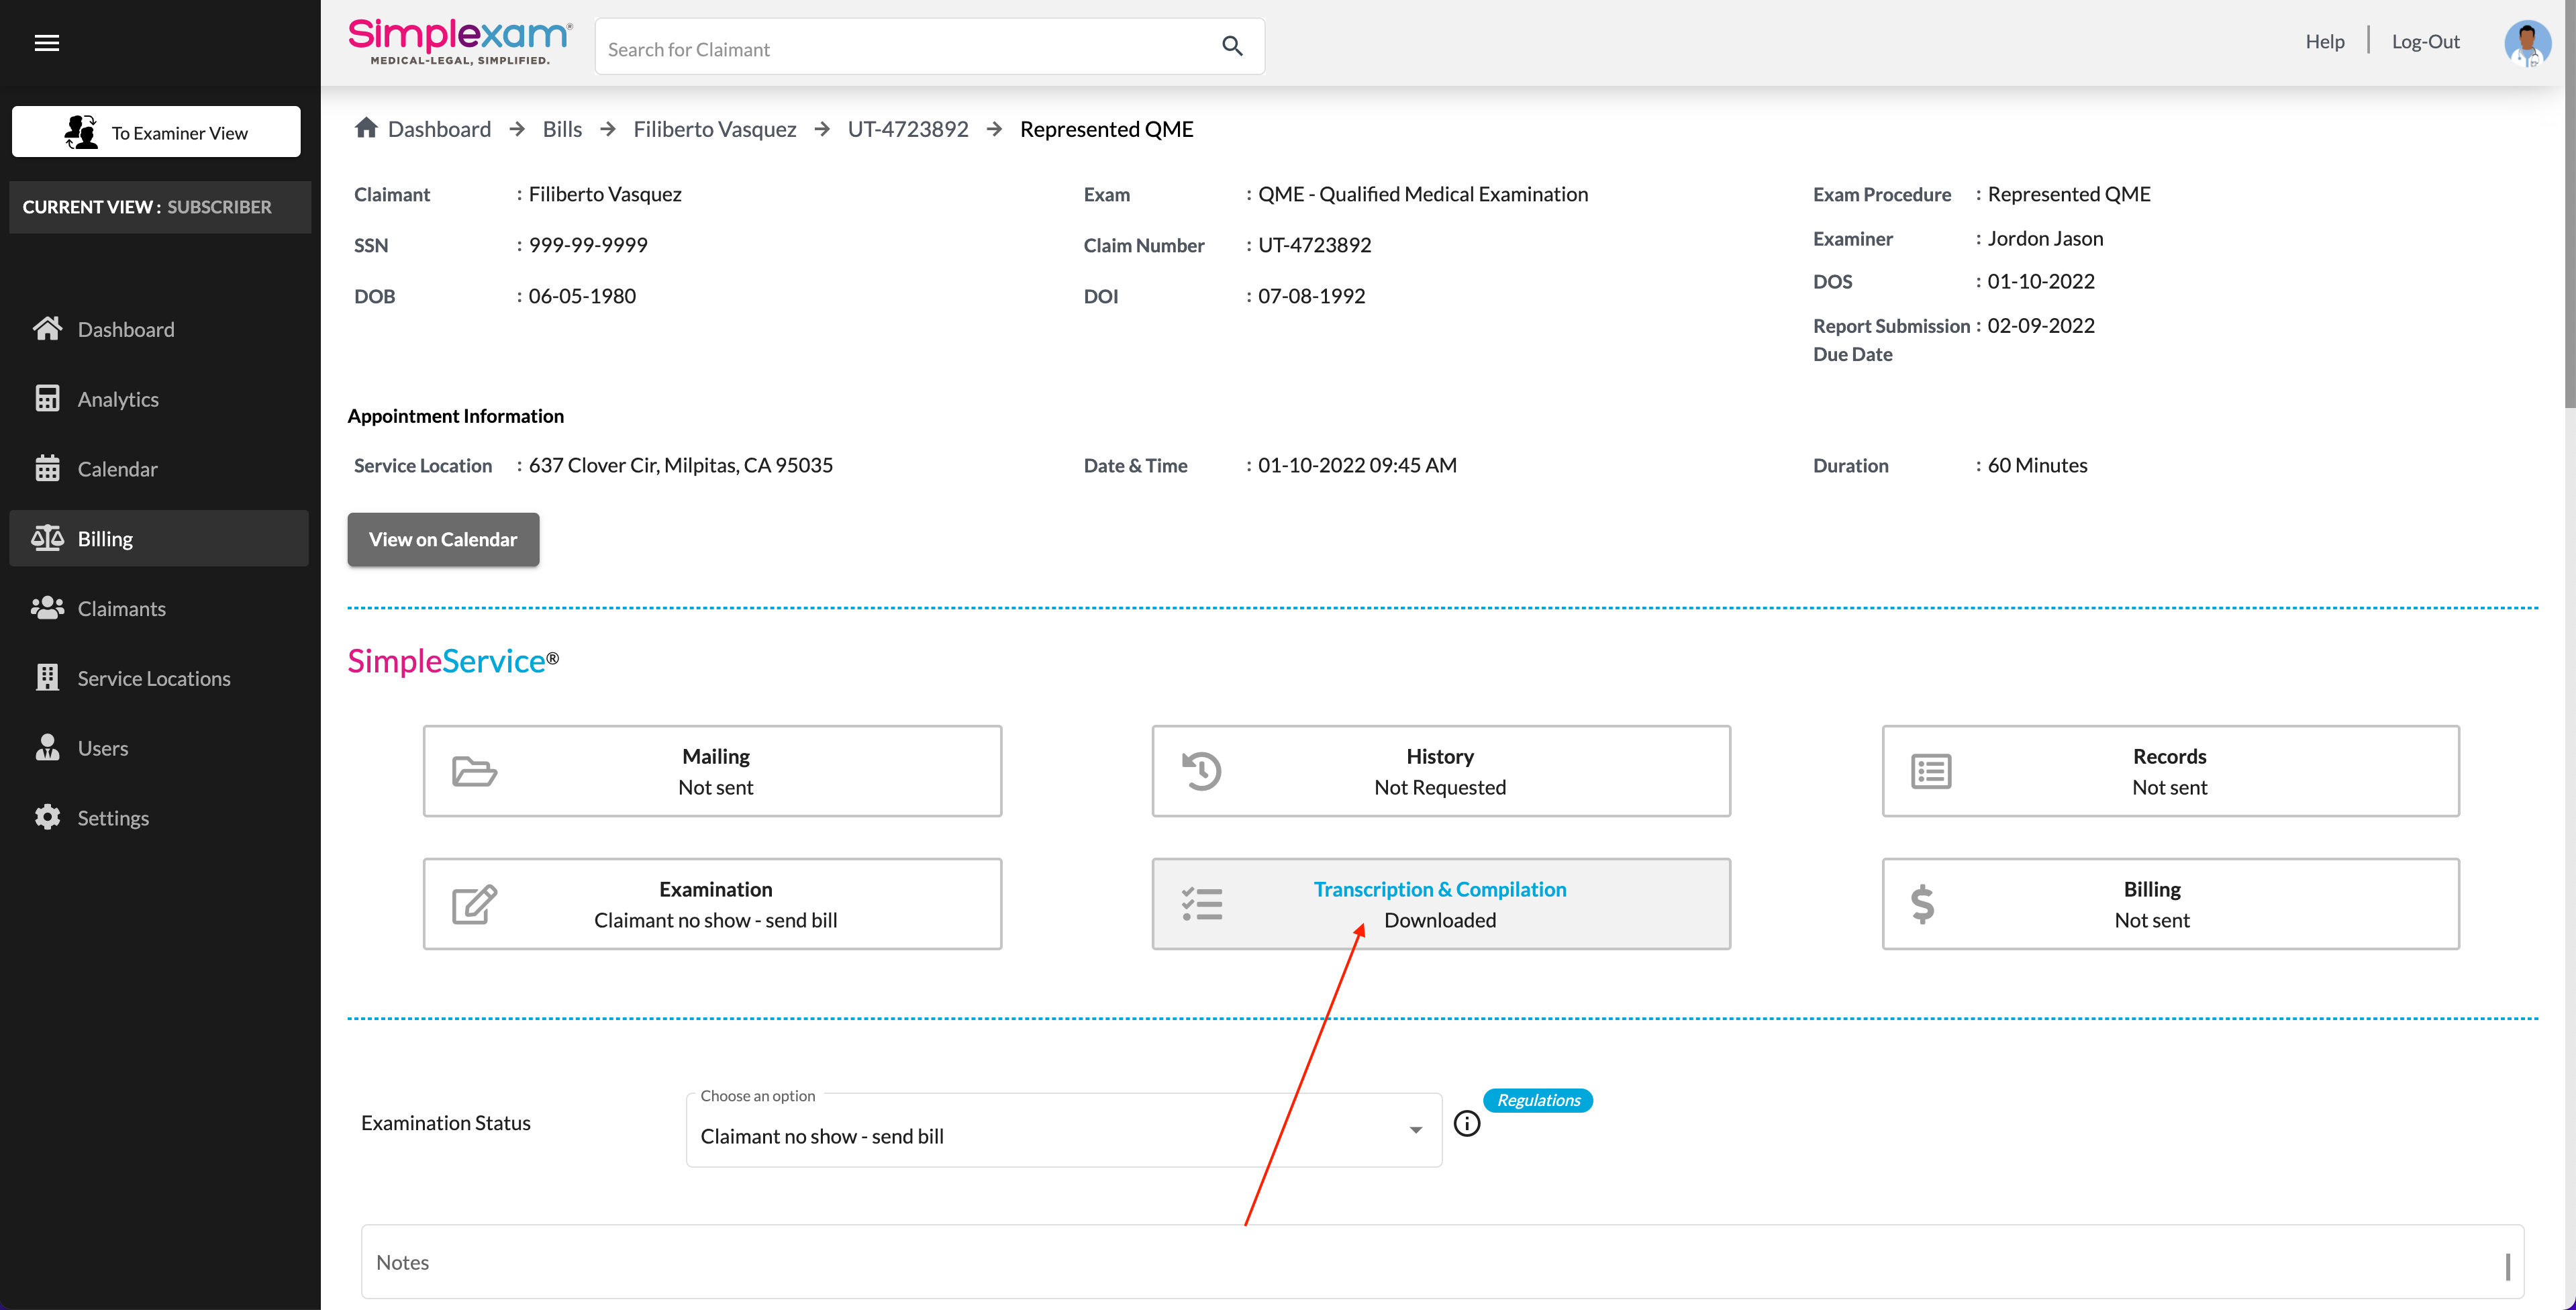Open Transcription & Compilation card
Image resolution: width=2576 pixels, height=1310 pixels.
(1440, 904)
